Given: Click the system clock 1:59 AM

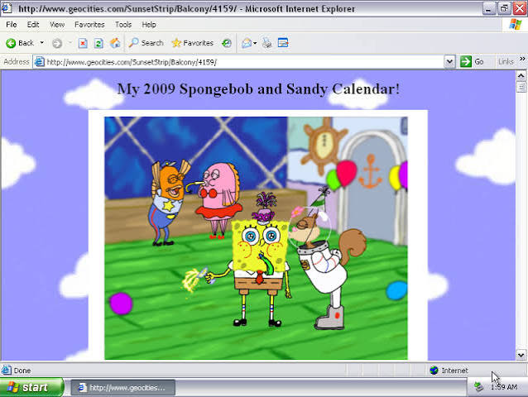Looking at the screenshot, I should point(504,387).
